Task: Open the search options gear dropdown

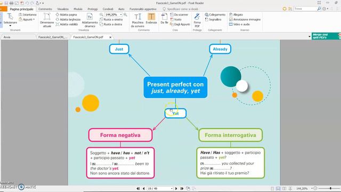Action: pos(326,9)
